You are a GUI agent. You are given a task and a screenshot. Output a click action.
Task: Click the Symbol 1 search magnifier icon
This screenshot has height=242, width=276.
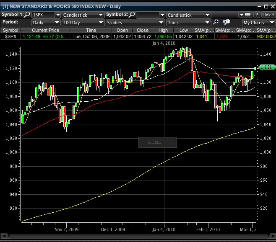click(x=27, y=15)
